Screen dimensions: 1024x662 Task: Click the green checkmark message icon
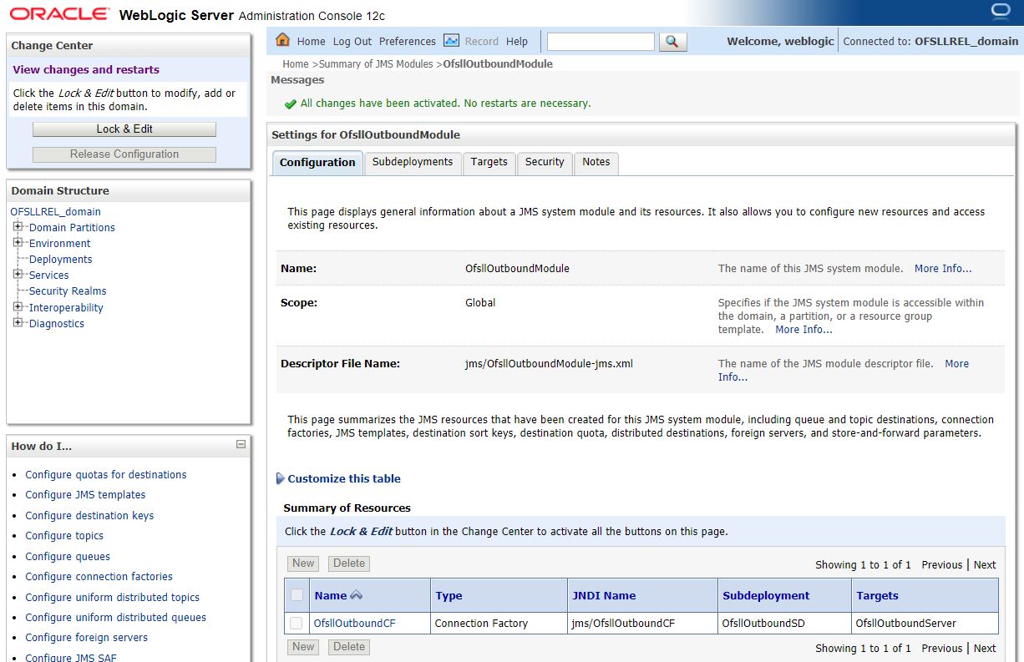tap(290, 104)
